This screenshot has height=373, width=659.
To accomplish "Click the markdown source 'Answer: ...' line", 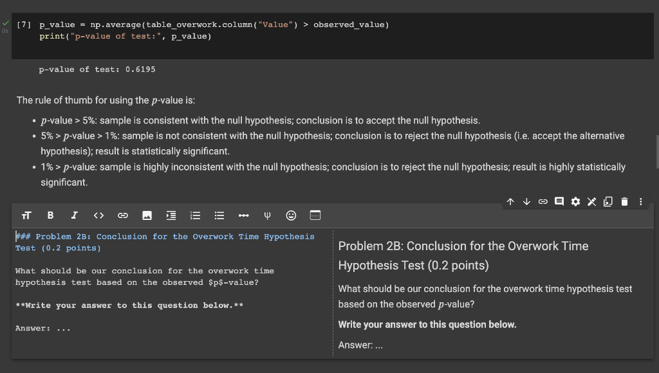I will pyautogui.click(x=43, y=329).
